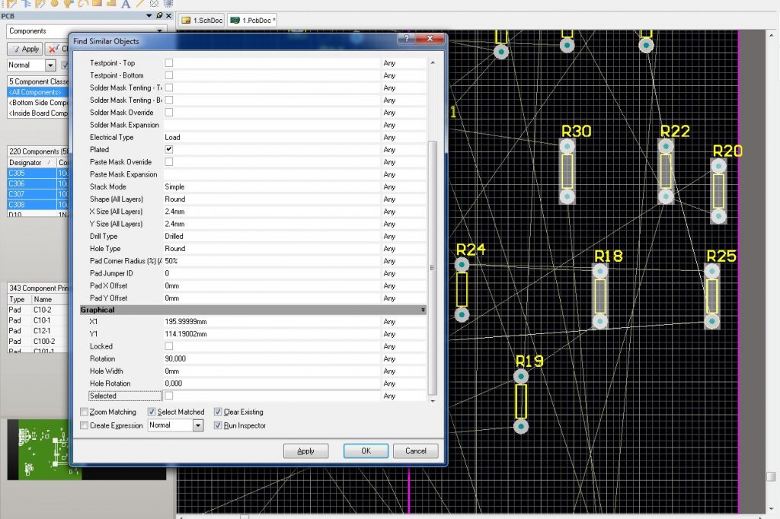Screen dimensions: 780x519
Task: Click the dialog scrollbar up arrow
Action: [433, 63]
